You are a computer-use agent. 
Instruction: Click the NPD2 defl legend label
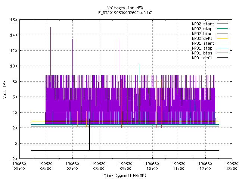click(x=202, y=38)
